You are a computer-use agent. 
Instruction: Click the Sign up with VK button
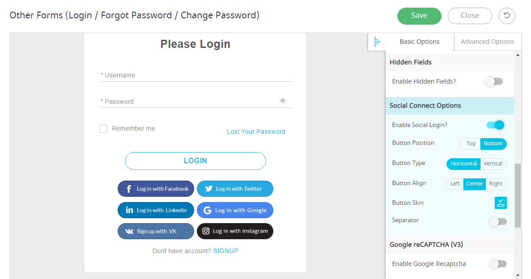pos(156,231)
